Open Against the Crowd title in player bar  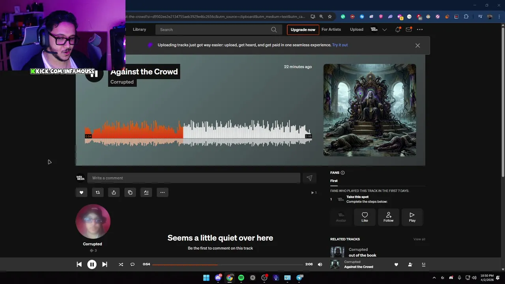tap(358, 267)
